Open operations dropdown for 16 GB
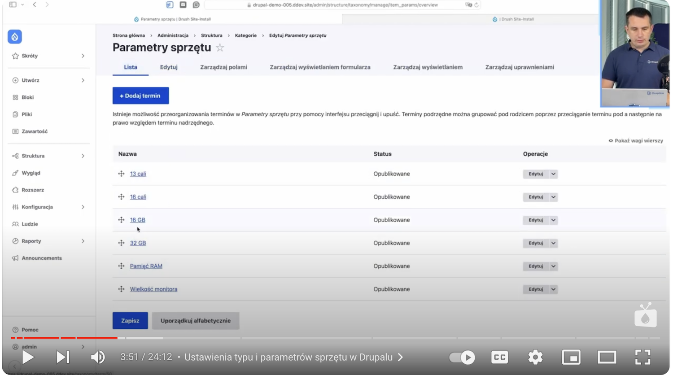This screenshot has width=673, height=375. coord(553,220)
